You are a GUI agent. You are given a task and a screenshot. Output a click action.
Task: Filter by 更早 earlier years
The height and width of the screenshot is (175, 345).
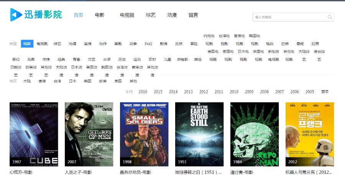tap(325, 92)
